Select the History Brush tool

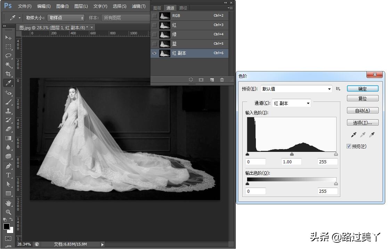[8, 120]
